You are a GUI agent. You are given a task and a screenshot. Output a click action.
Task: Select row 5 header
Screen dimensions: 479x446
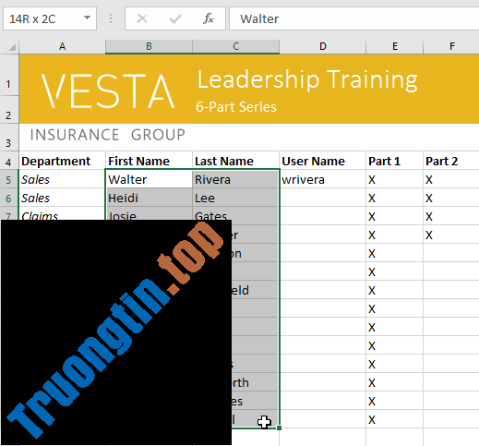9,180
